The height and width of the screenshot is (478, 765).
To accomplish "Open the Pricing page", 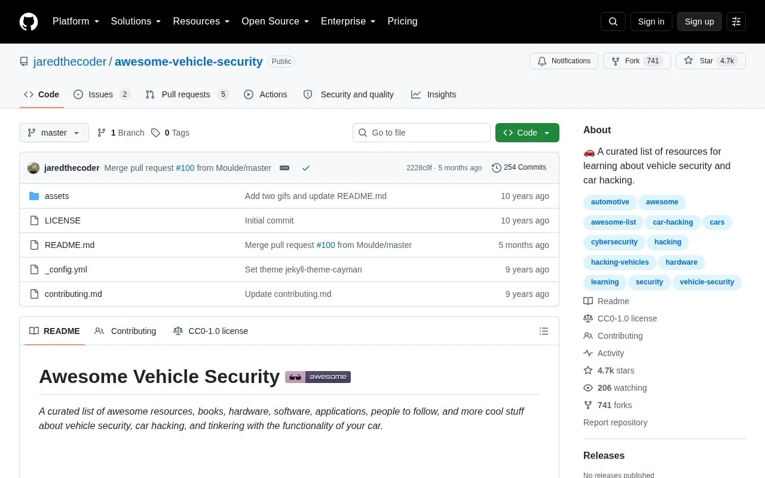I will click(402, 22).
